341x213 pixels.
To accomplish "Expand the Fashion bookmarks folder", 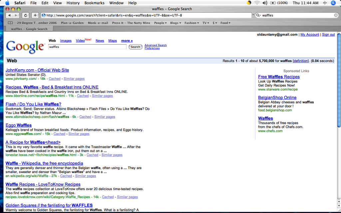I will 191,23.
